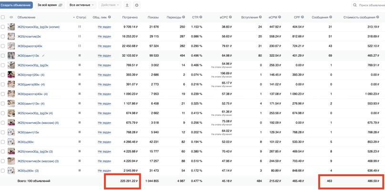Click stopped status icon for Ж30(заинт)13к
Screen dimensions: 385x190
(x=79, y=55)
